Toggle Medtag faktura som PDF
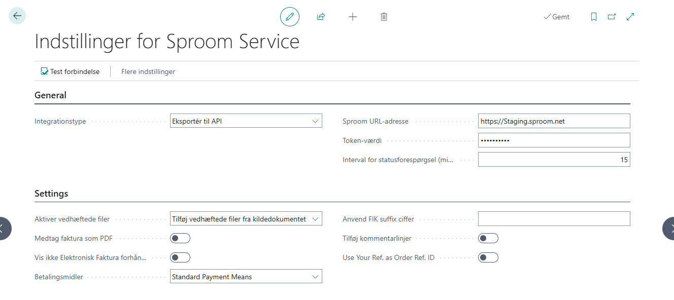The width and height of the screenshot is (674, 300). tap(180, 238)
